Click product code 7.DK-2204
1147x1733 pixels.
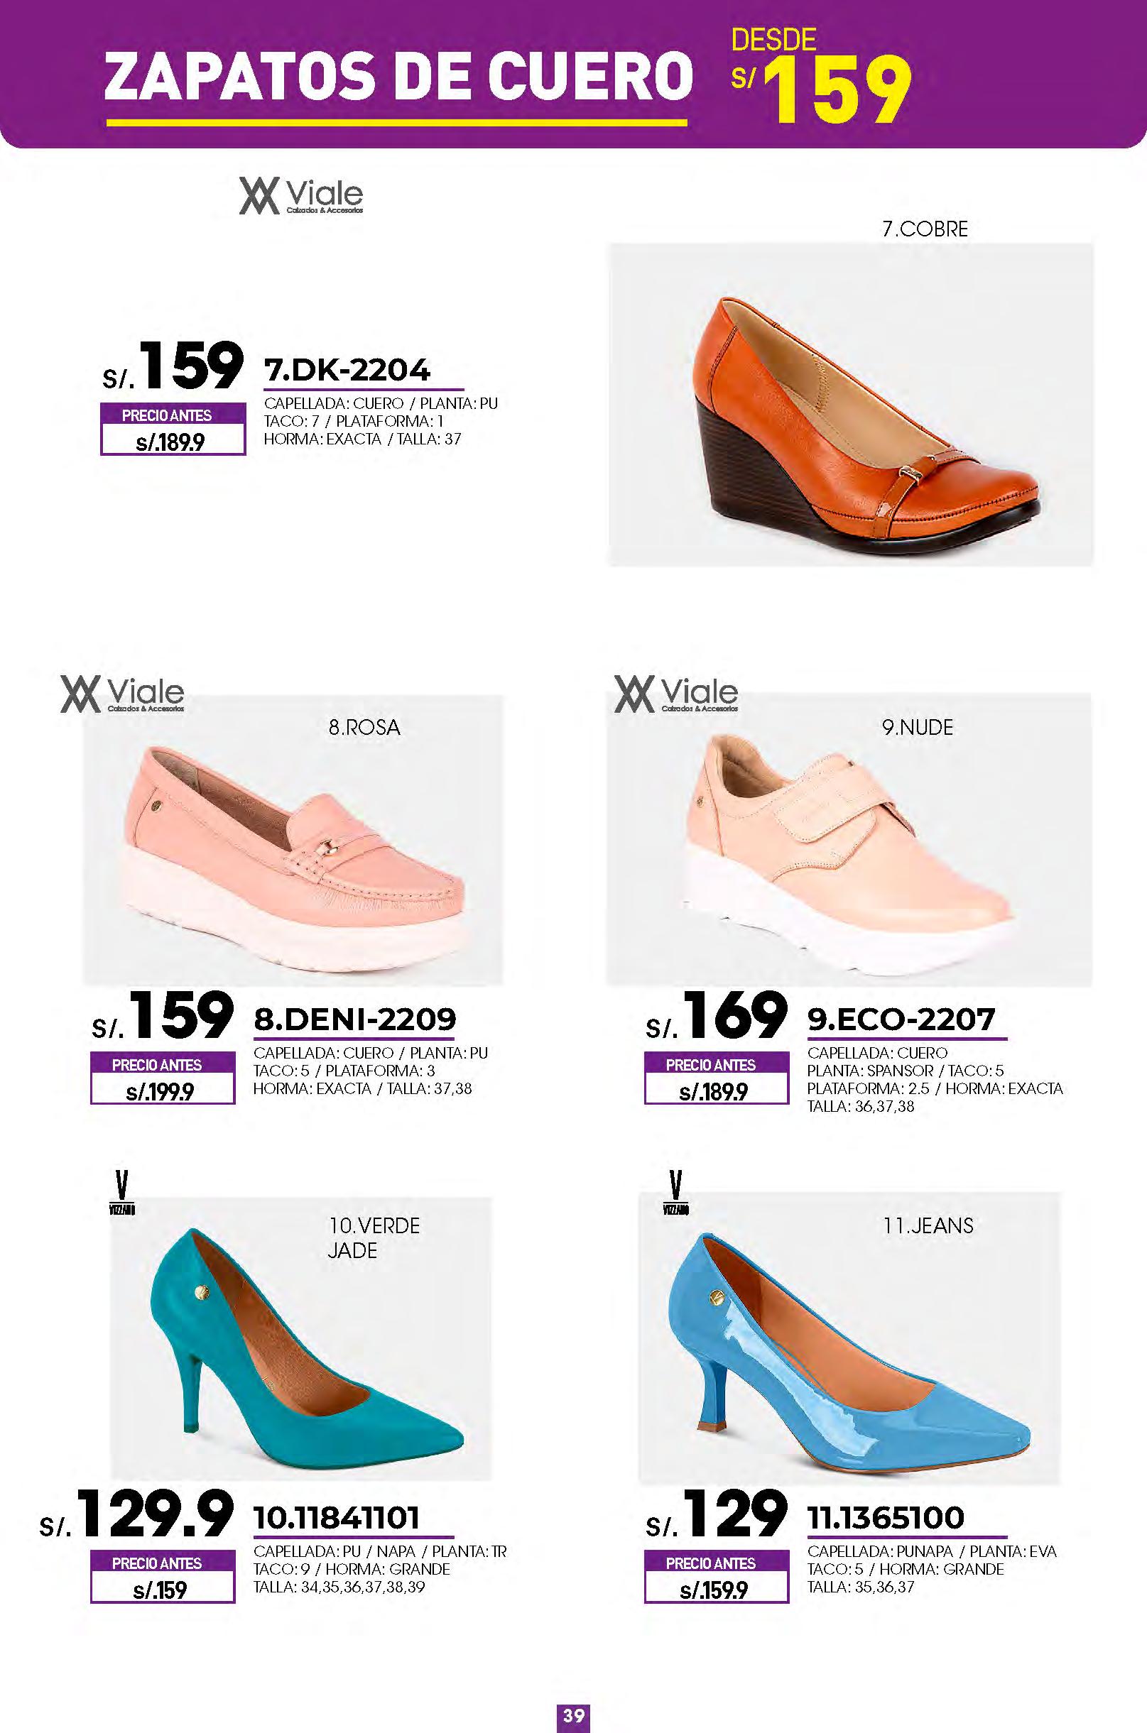[347, 371]
